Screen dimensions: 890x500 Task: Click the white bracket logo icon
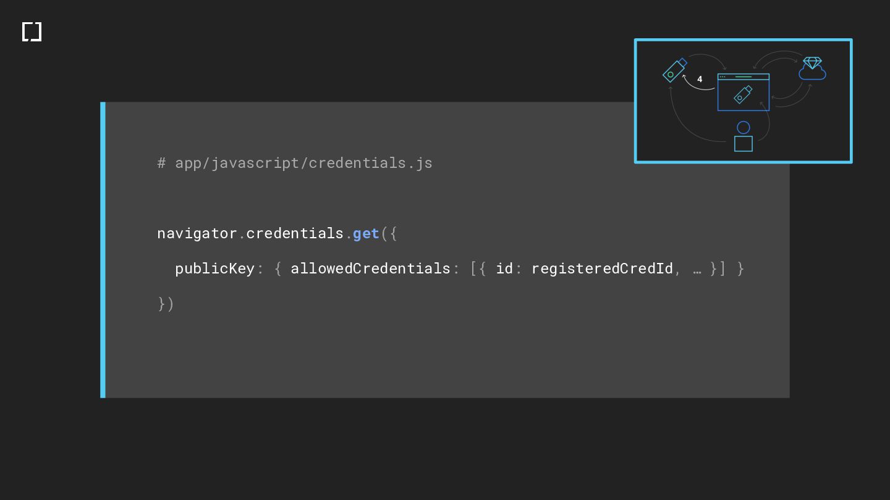[32, 31]
